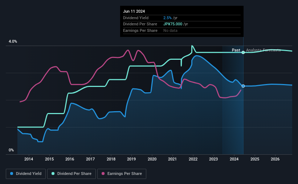The height and width of the screenshot is (184, 298).
Task: Click the 2019 x-axis label
Action: pyautogui.click(x=131, y=159)
